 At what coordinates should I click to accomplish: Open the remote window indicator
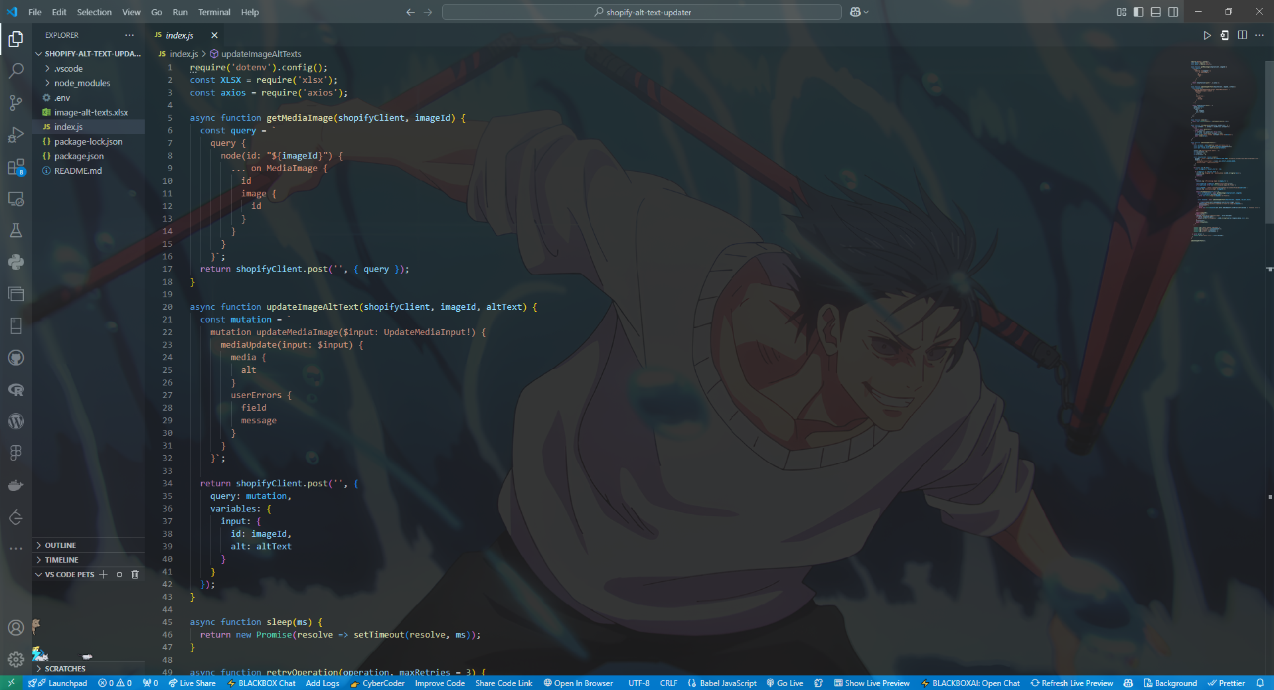pos(11,683)
